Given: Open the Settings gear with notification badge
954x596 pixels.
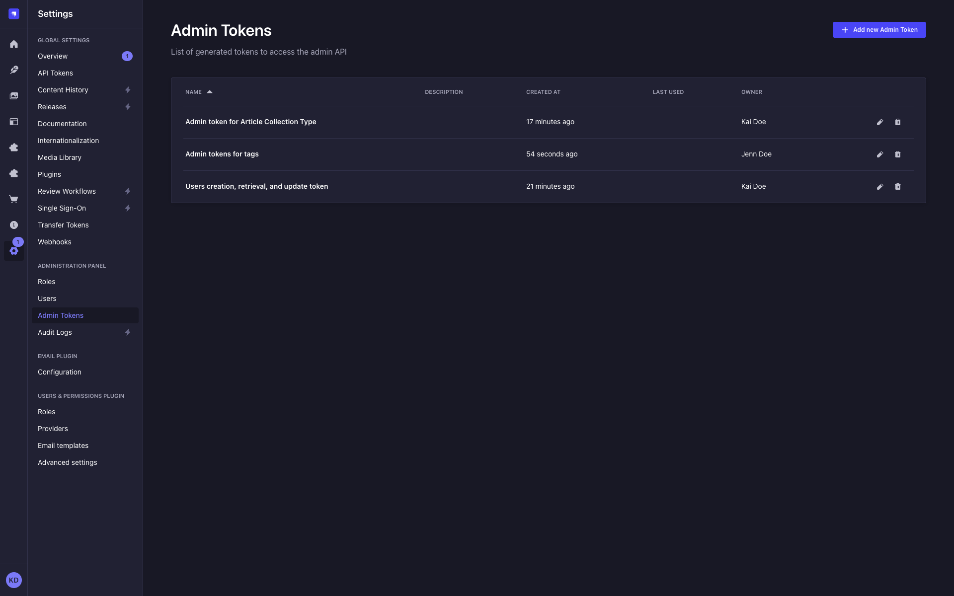Looking at the screenshot, I should (14, 251).
